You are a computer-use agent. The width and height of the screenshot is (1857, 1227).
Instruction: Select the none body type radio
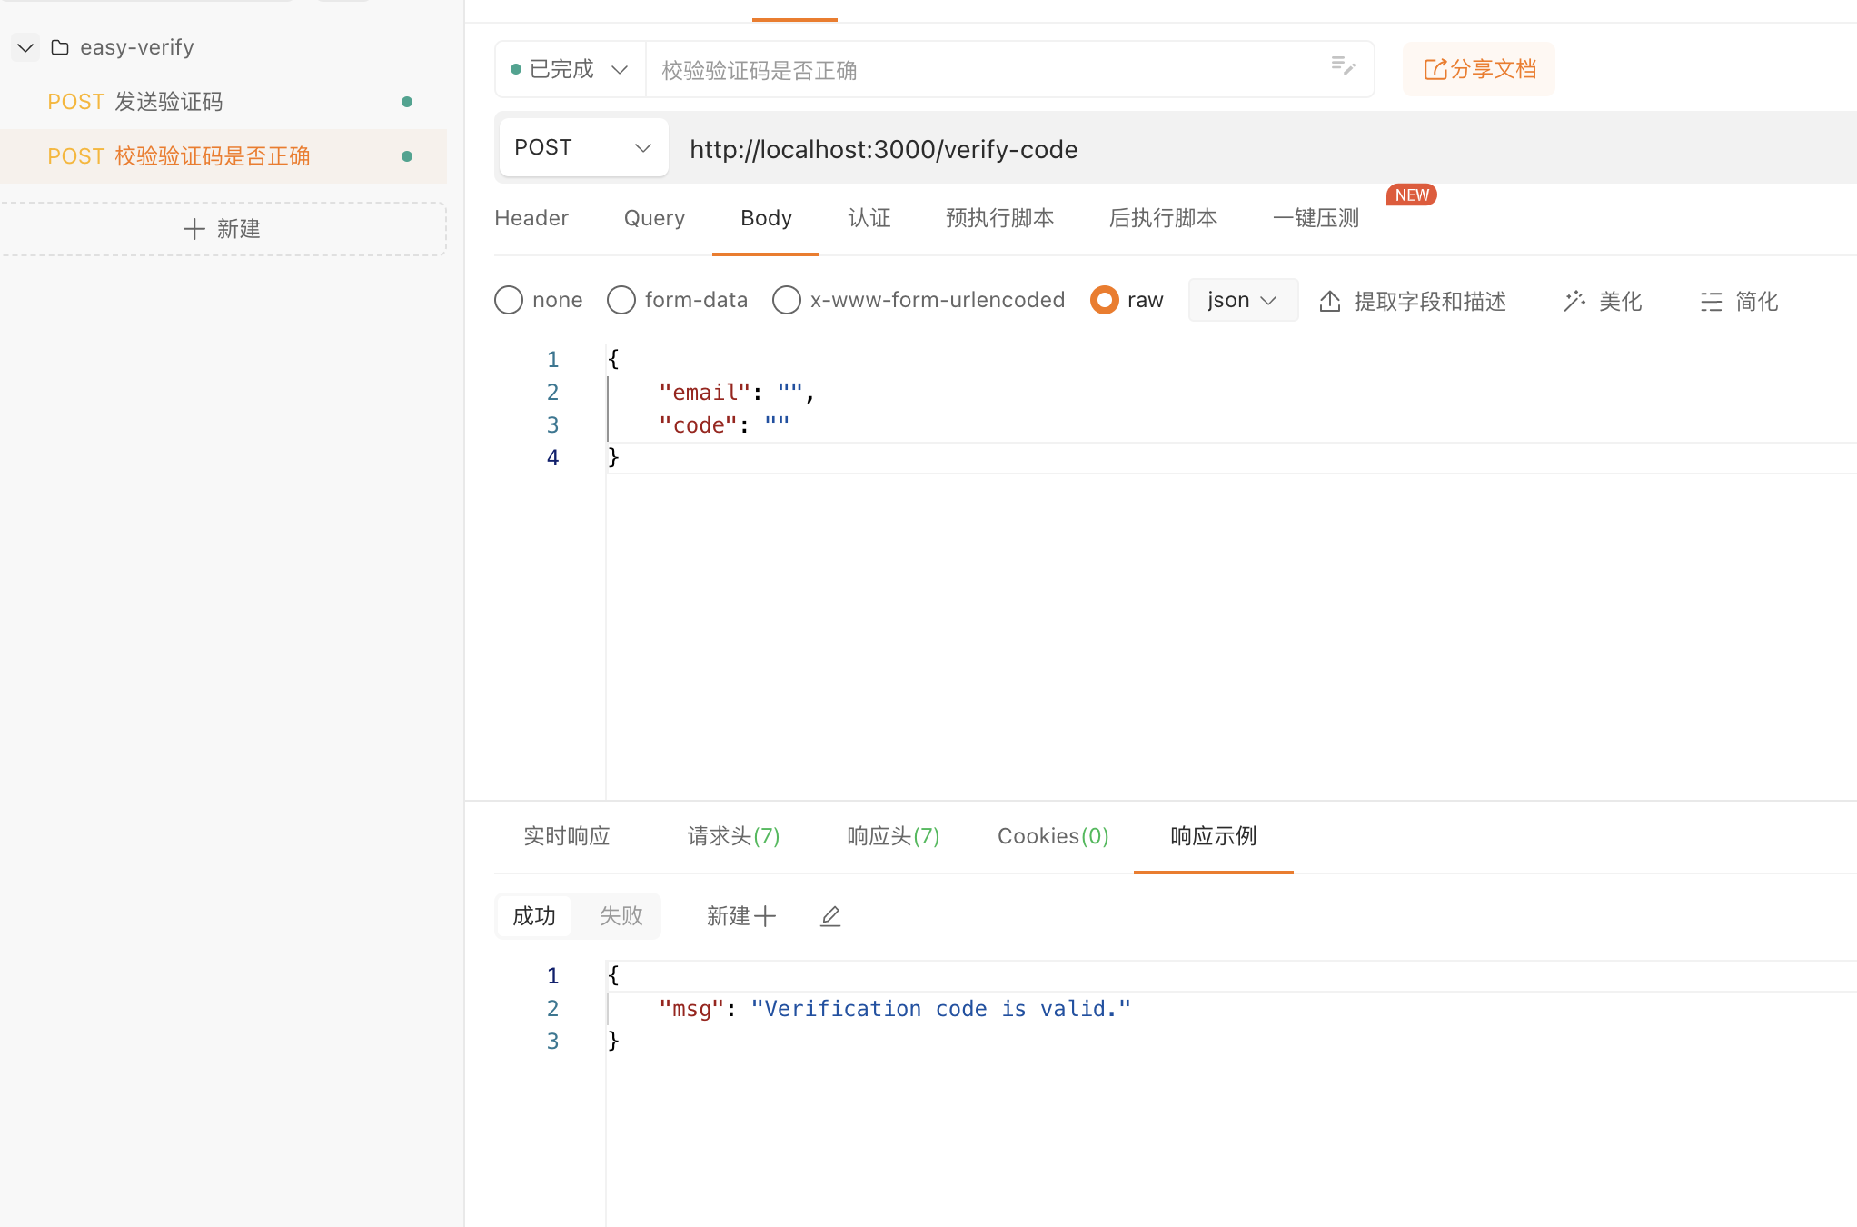(x=509, y=300)
